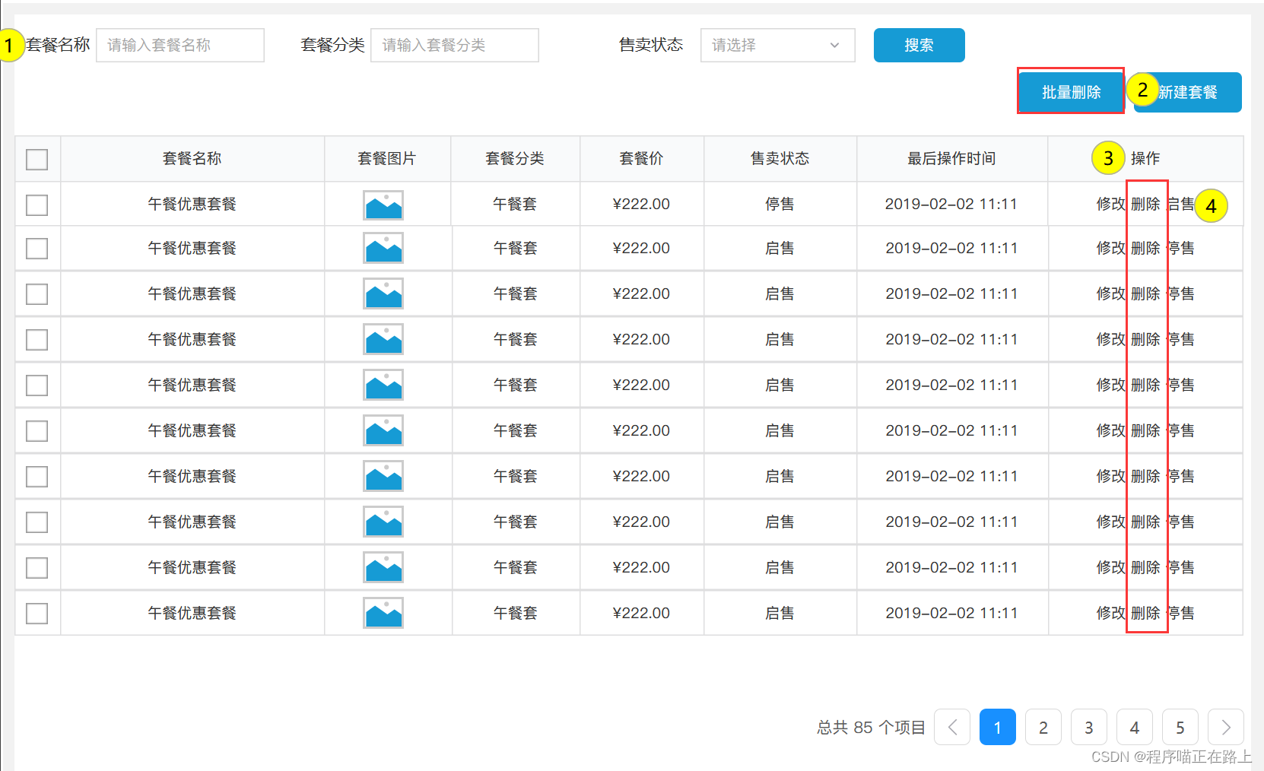
Task: Open the first row's 套餐图片 image thumbnail
Action: [383, 204]
